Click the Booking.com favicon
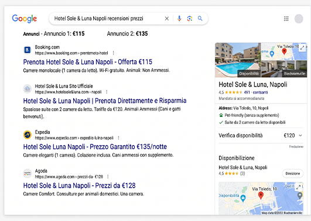Screen dimensions: 311x221 click(28, 50)
